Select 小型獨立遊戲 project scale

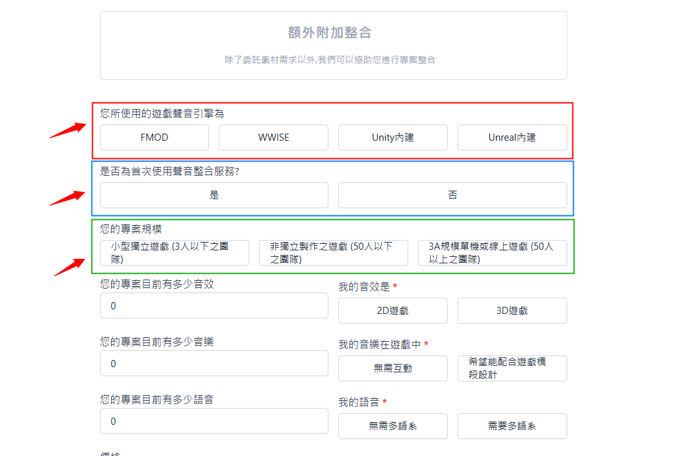pos(175,253)
